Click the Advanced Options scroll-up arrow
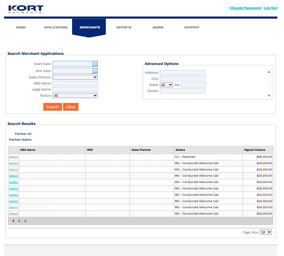 [x=269, y=72]
